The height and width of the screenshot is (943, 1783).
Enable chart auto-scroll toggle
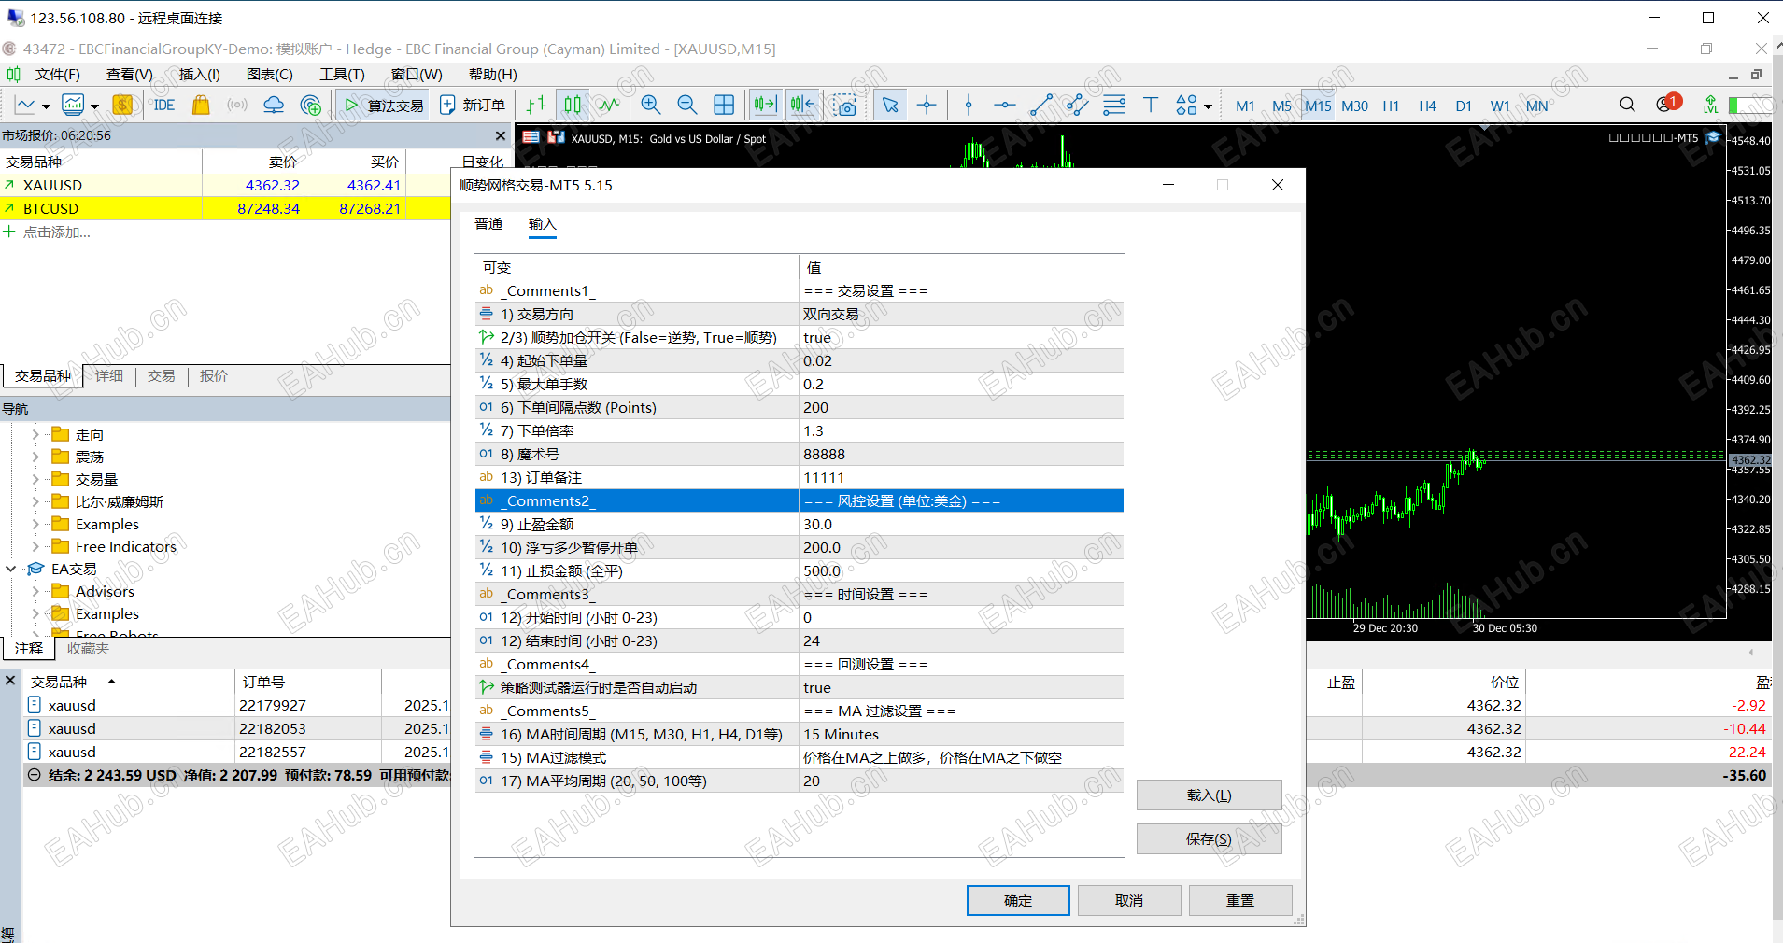(x=801, y=105)
